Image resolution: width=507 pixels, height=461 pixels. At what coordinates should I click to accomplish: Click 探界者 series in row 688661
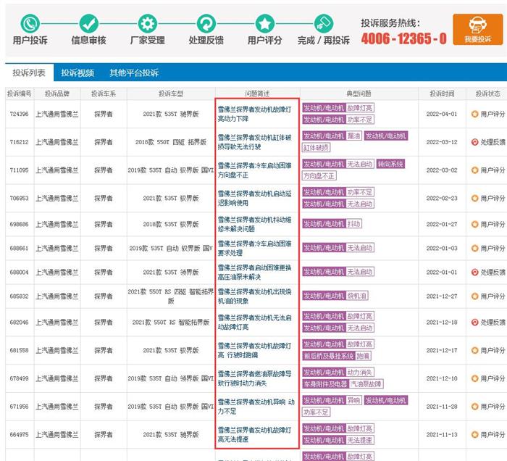coord(104,248)
